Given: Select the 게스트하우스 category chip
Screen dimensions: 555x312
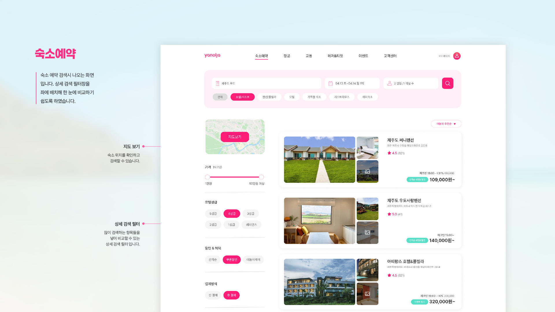Looking at the screenshot, I should [342, 97].
